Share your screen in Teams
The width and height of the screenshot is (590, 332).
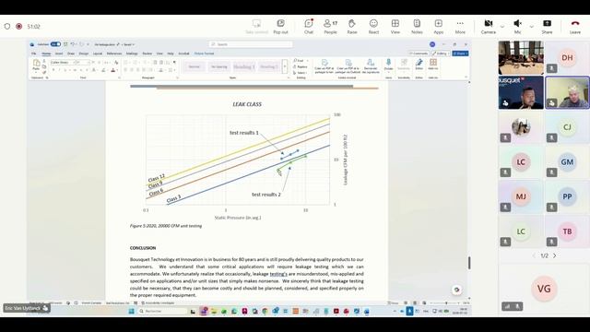(x=547, y=27)
